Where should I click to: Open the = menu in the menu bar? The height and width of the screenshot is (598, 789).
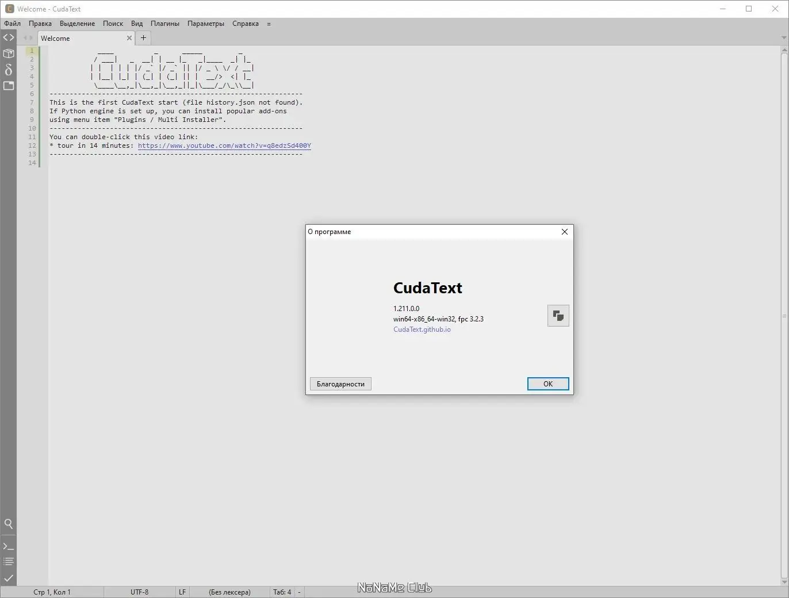coord(269,24)
